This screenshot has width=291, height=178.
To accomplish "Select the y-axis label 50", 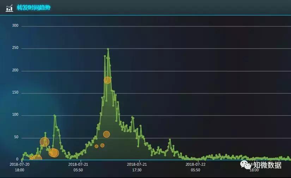I will pos(16,137).
